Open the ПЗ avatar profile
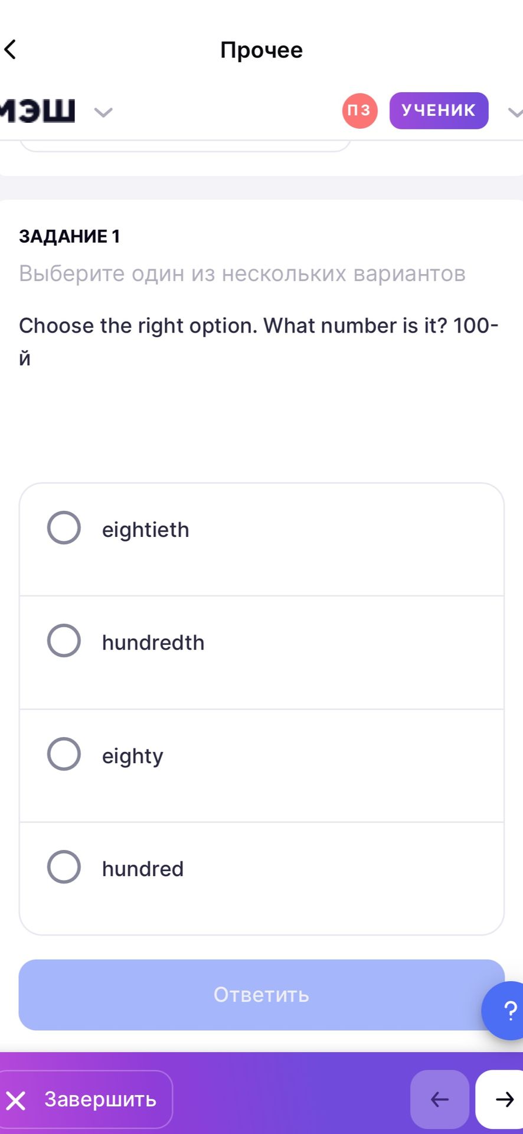 pyautogui.click(x=359, y=110)
